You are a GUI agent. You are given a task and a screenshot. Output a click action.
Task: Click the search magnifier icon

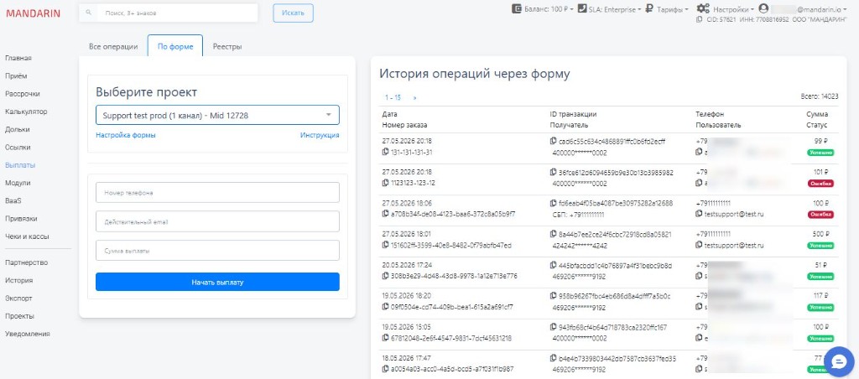pos(88,13)
